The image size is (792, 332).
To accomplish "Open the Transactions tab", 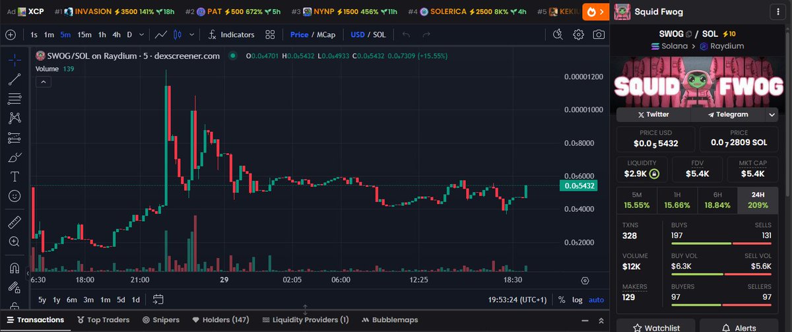I will coord(36,319).
